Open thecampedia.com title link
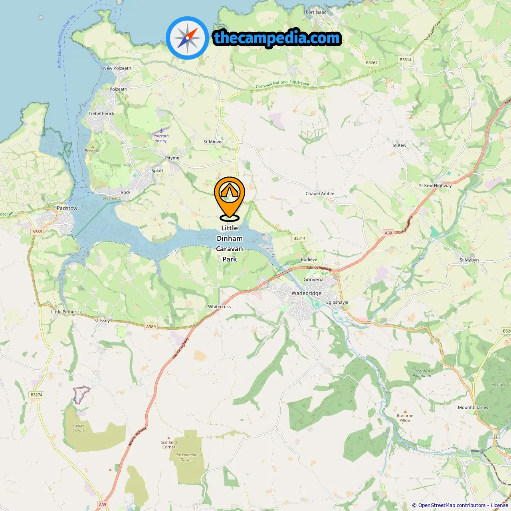The width and height of the screenshot is (511, 511). pyautogui.click(x=277, y=38)
